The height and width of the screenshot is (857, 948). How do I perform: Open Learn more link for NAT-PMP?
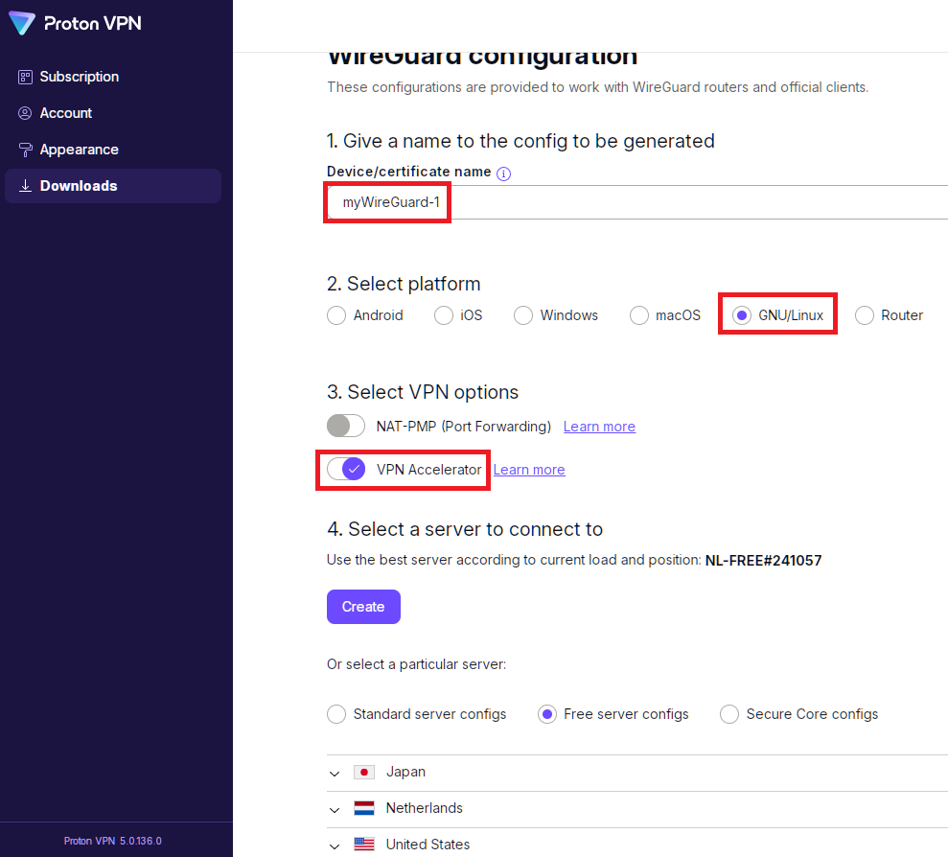(x=599, y=427)
